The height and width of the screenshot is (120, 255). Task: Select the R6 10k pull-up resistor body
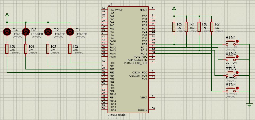199,27
